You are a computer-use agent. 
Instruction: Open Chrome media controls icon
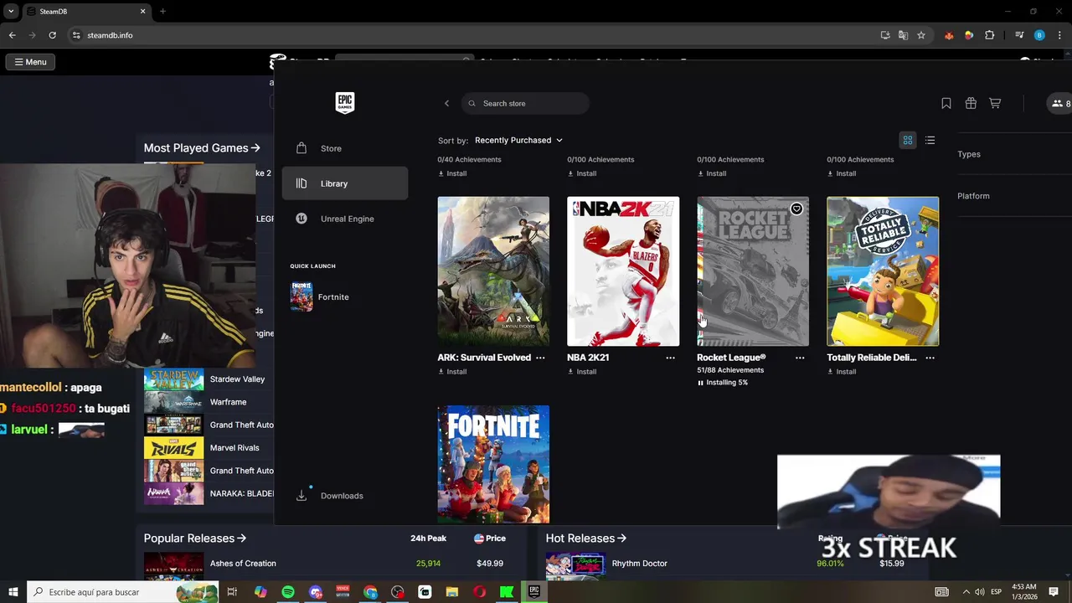pyautogui.click(x=1019, y=35)
